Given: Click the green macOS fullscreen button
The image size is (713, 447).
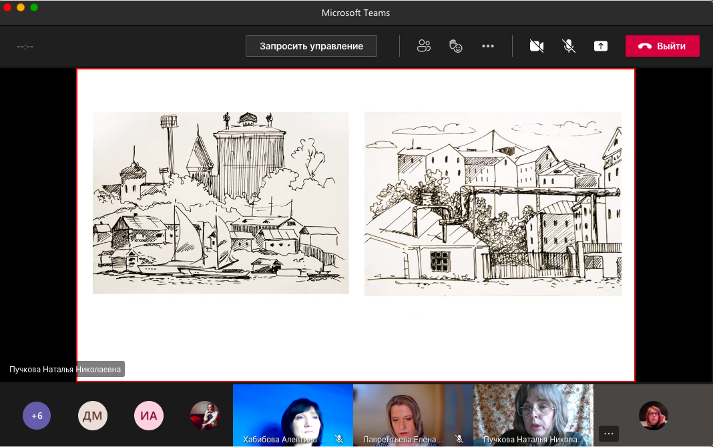Looking at the screenshot, I should 34,7.
